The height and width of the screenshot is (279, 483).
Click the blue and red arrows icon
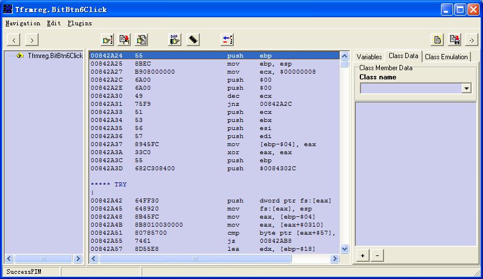point(227,40)
